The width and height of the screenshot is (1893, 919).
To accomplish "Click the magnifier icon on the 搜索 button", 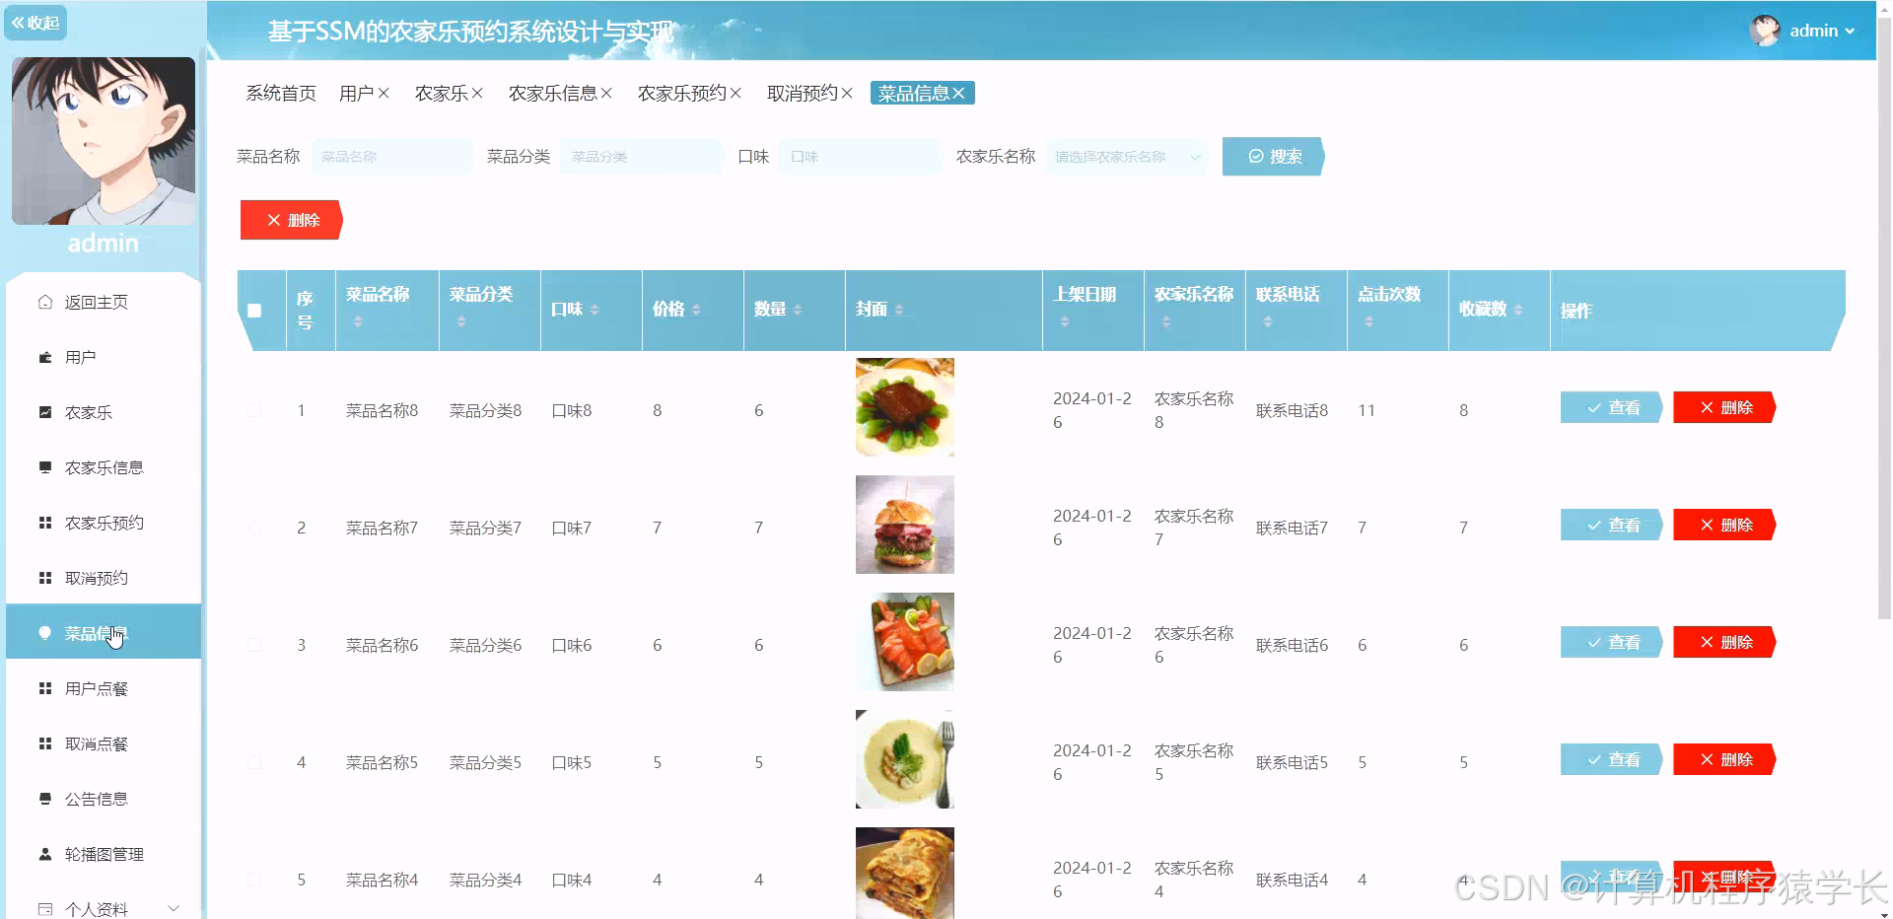I will [x=1255, y=156].
